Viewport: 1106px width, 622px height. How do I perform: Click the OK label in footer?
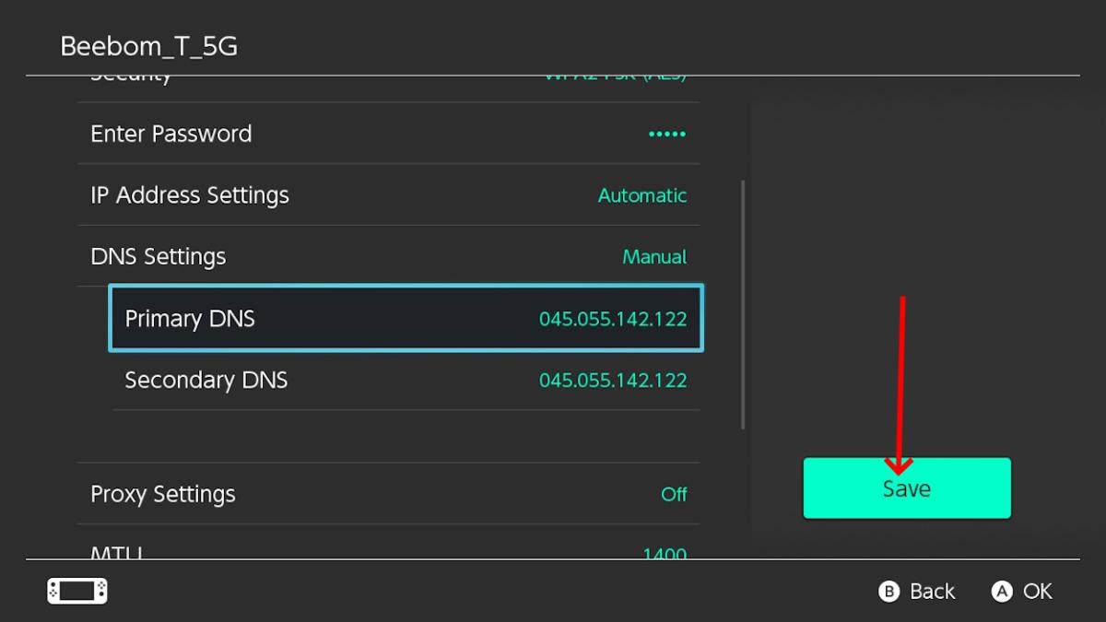pos(1037,592)
